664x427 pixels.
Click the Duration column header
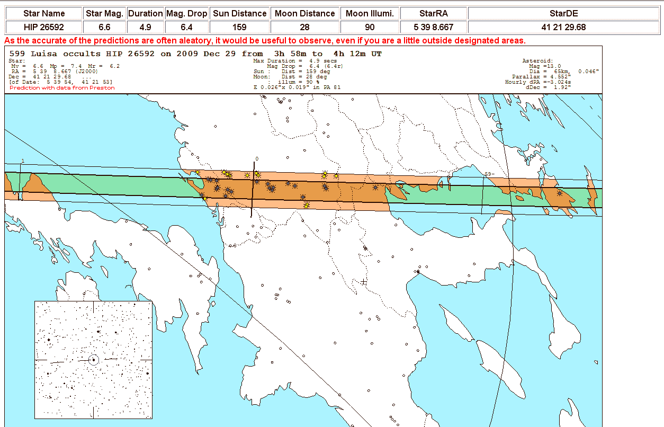point(146,13)
